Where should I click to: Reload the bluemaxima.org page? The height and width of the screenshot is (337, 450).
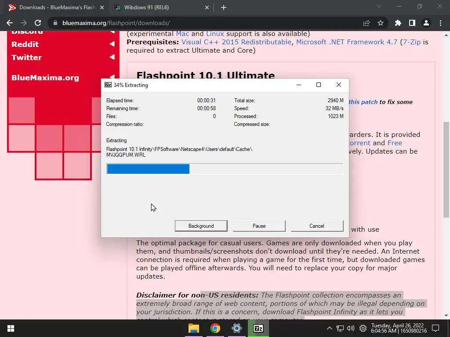tap(38, 23)
